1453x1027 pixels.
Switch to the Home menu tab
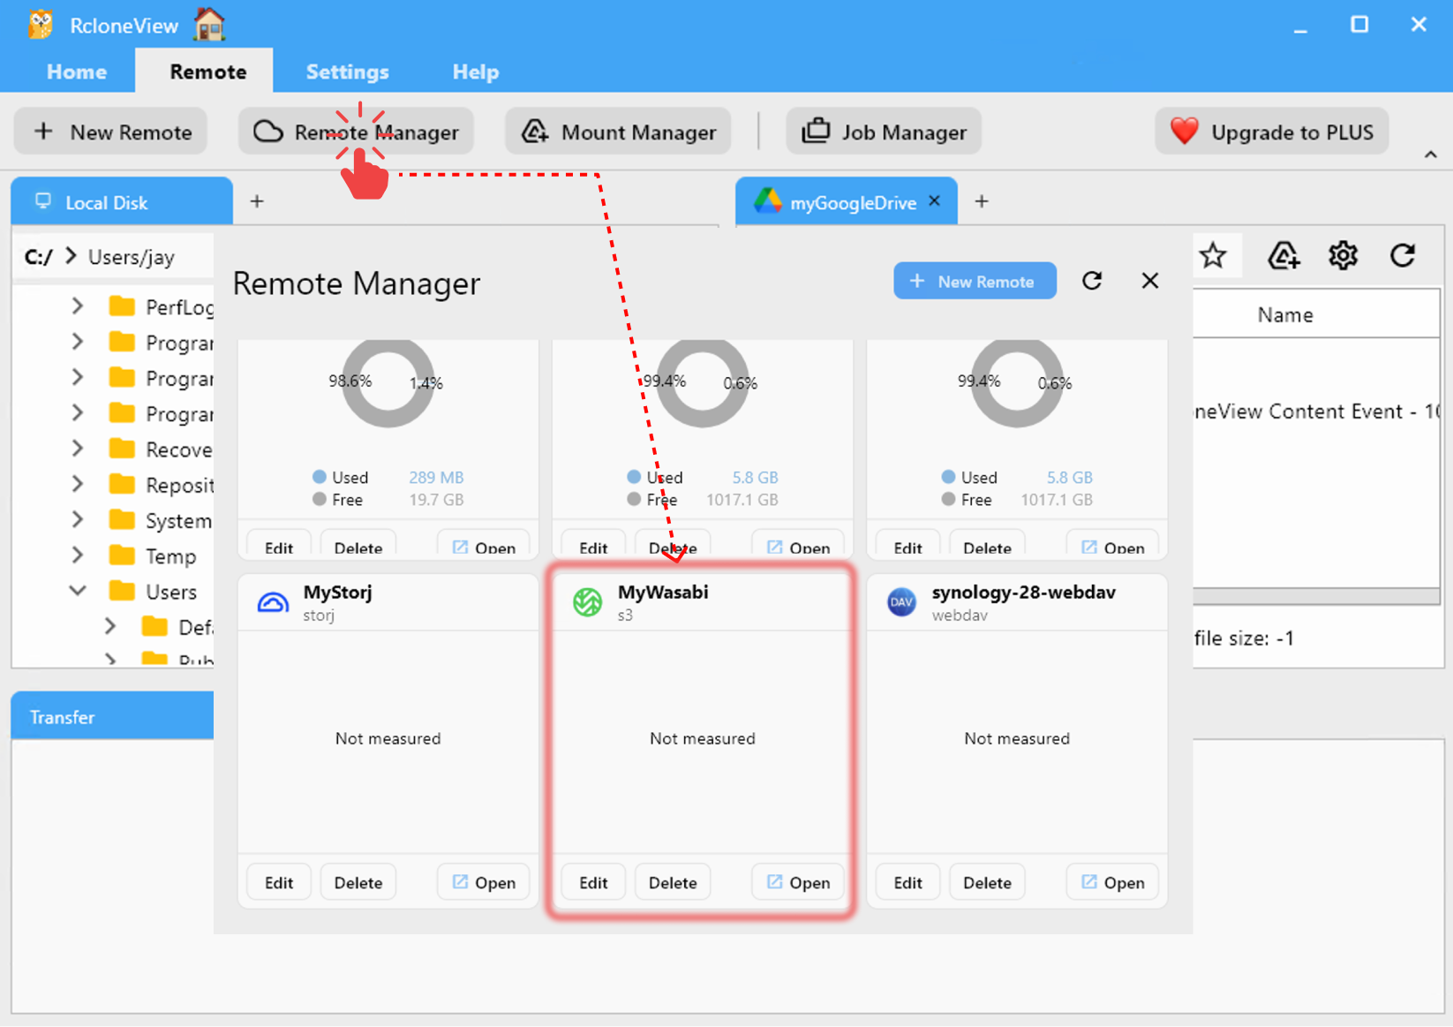point(76,72)
